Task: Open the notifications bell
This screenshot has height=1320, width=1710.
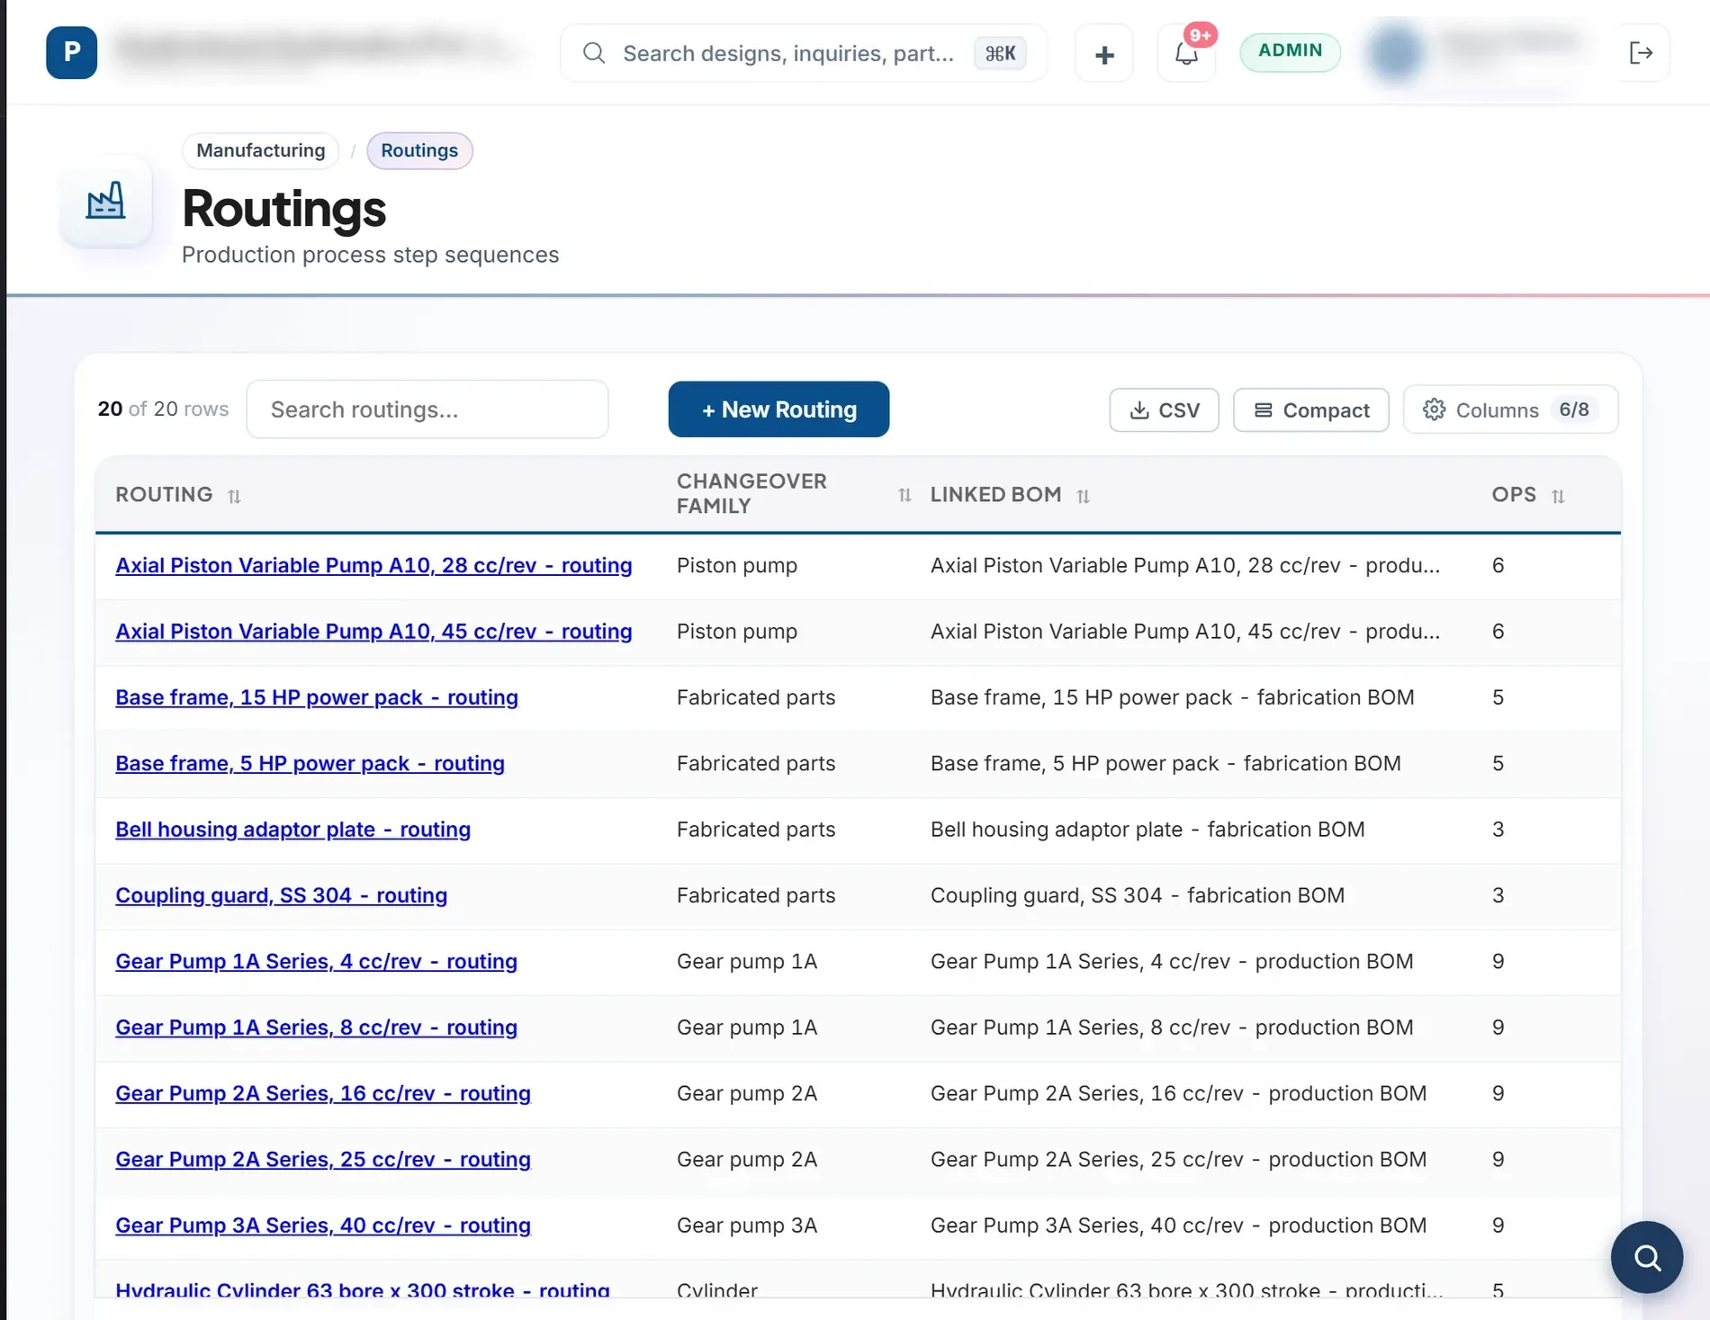Action: click(1186, 54)
